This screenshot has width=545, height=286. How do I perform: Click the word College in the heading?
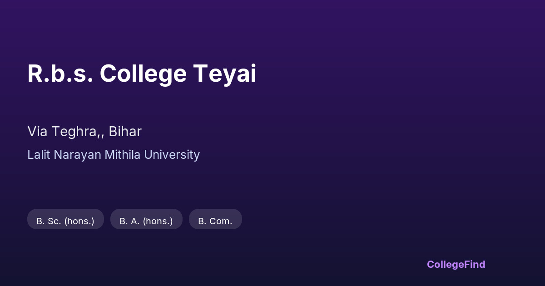143,74
